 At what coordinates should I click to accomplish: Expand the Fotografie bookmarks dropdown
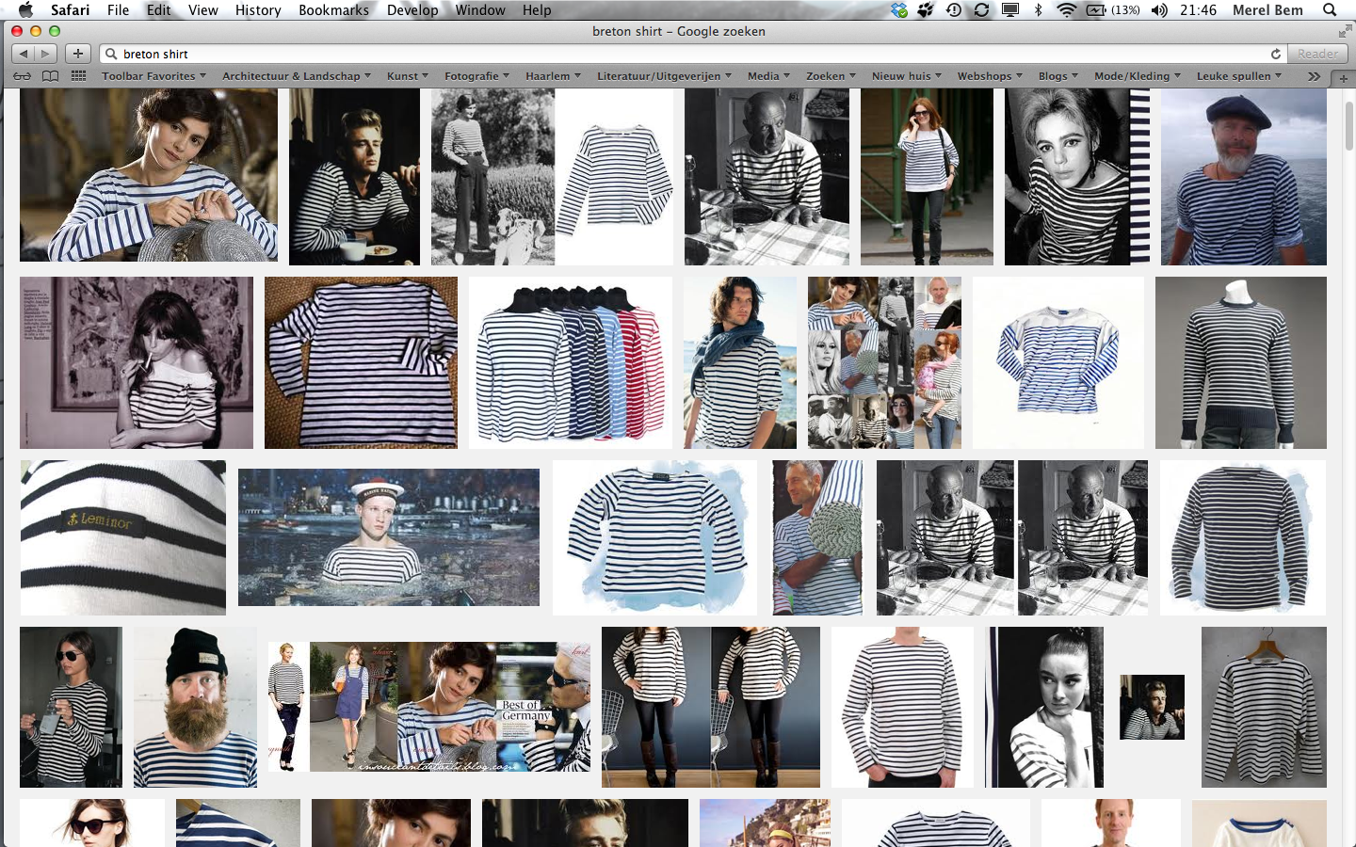[x=476, y=76]
